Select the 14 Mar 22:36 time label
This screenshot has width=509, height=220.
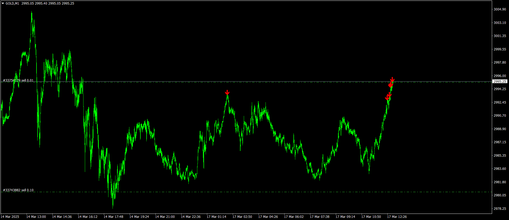(191, 217)
